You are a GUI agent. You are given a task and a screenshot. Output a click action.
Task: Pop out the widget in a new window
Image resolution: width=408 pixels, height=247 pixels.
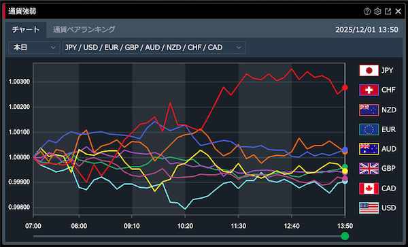[388, 12]
